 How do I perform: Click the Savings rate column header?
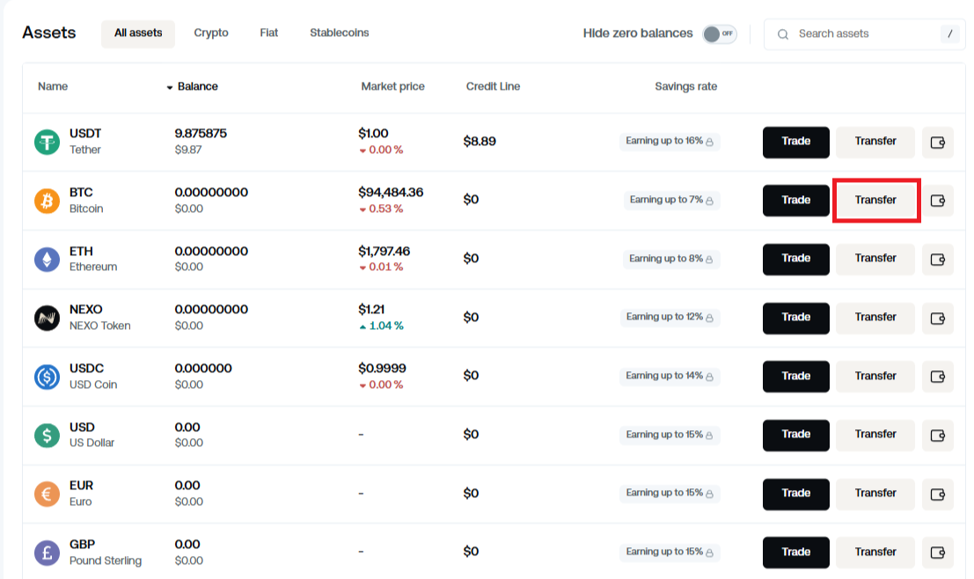(x=685, y=86)
